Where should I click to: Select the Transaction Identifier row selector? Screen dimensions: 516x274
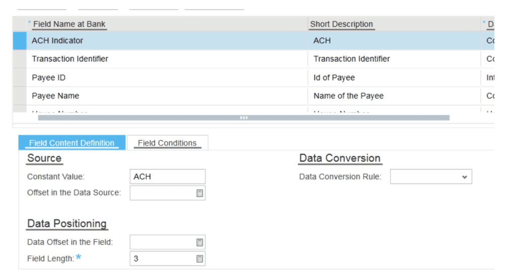point(20,59)
